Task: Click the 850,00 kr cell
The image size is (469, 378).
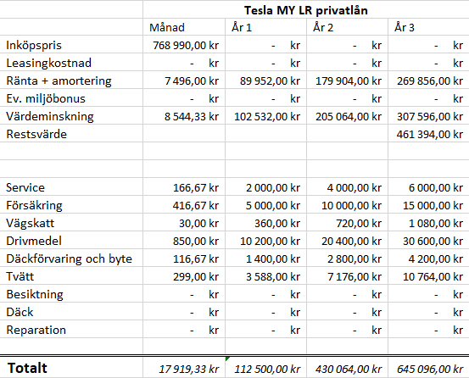Action: click(184, 241)
